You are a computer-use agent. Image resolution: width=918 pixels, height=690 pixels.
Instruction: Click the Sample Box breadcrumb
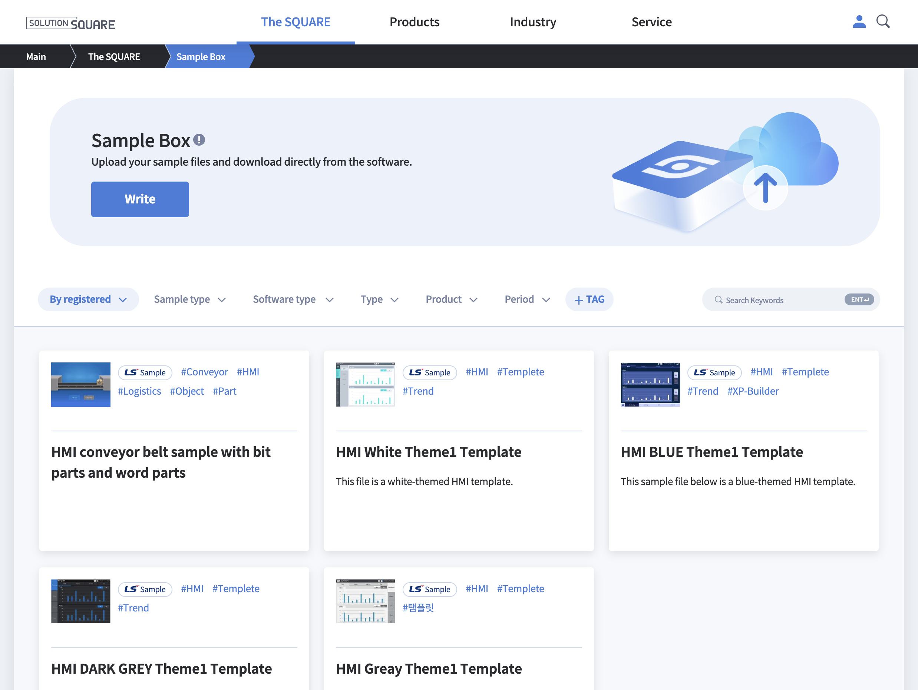pos(201,56)
